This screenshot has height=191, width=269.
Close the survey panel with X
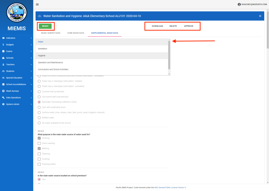pos(260,16)
